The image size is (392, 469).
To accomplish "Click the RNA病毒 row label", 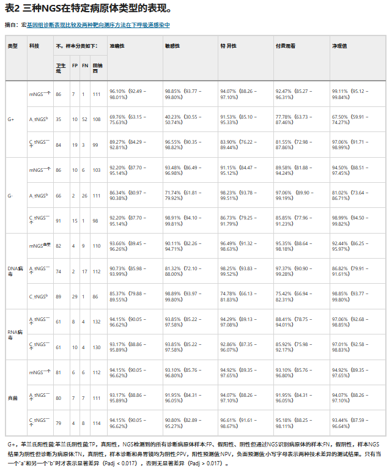I will 15,334.
